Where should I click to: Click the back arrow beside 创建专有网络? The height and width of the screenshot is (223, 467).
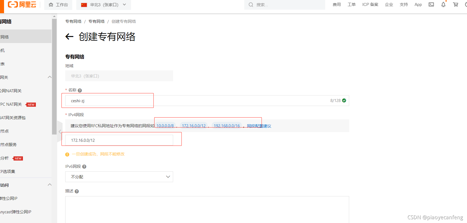pyautogui.click(x=70, y=37)
